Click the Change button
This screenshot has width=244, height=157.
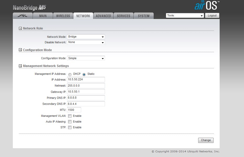click(x=206, y=140)
